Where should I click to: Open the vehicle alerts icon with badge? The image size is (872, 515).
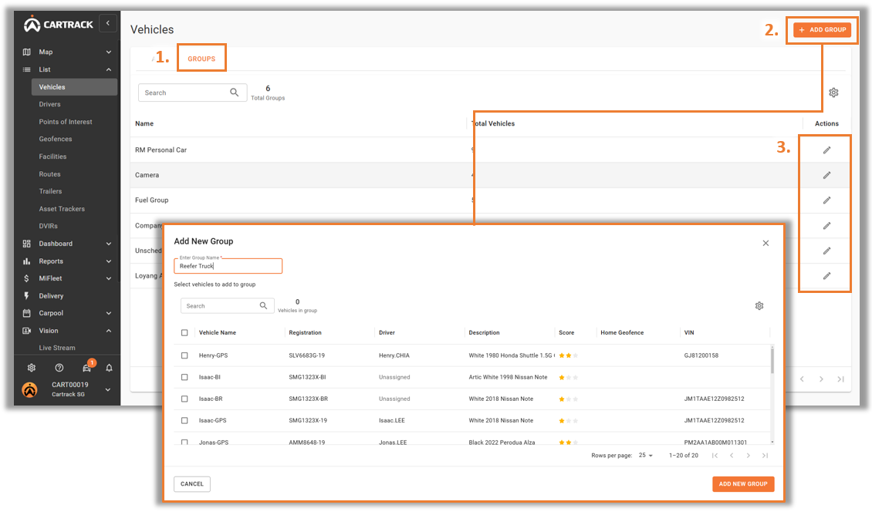87,367
